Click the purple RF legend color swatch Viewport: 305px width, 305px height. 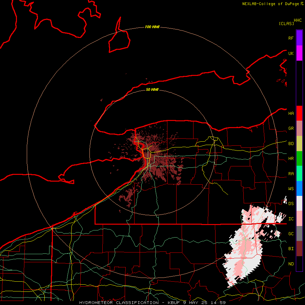(299, 38)
